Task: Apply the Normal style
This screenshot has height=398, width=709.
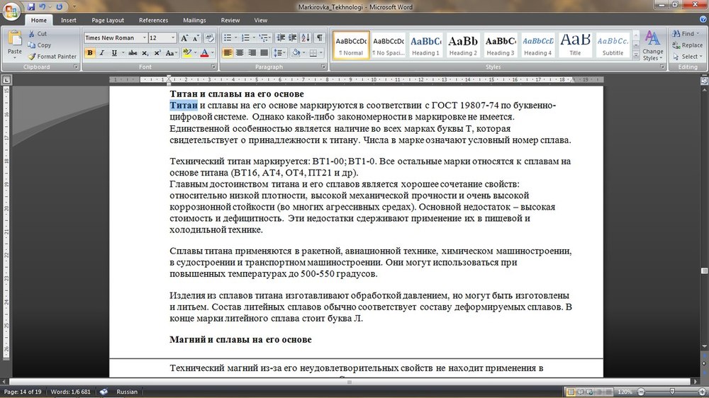Action: [x=351, y=45]
